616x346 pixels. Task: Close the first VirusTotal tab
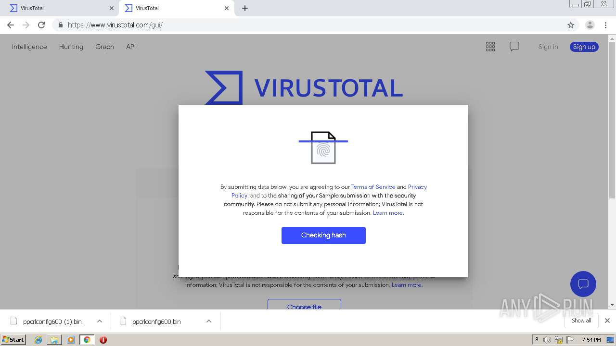[x=111, y=8]
